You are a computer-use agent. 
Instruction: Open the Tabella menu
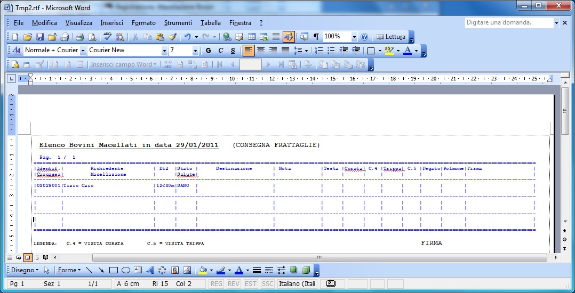click(211, 23)
